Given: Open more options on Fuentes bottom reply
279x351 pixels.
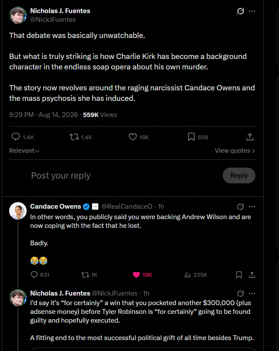Looking at the screenshot, I should click(x=252, y=293).
